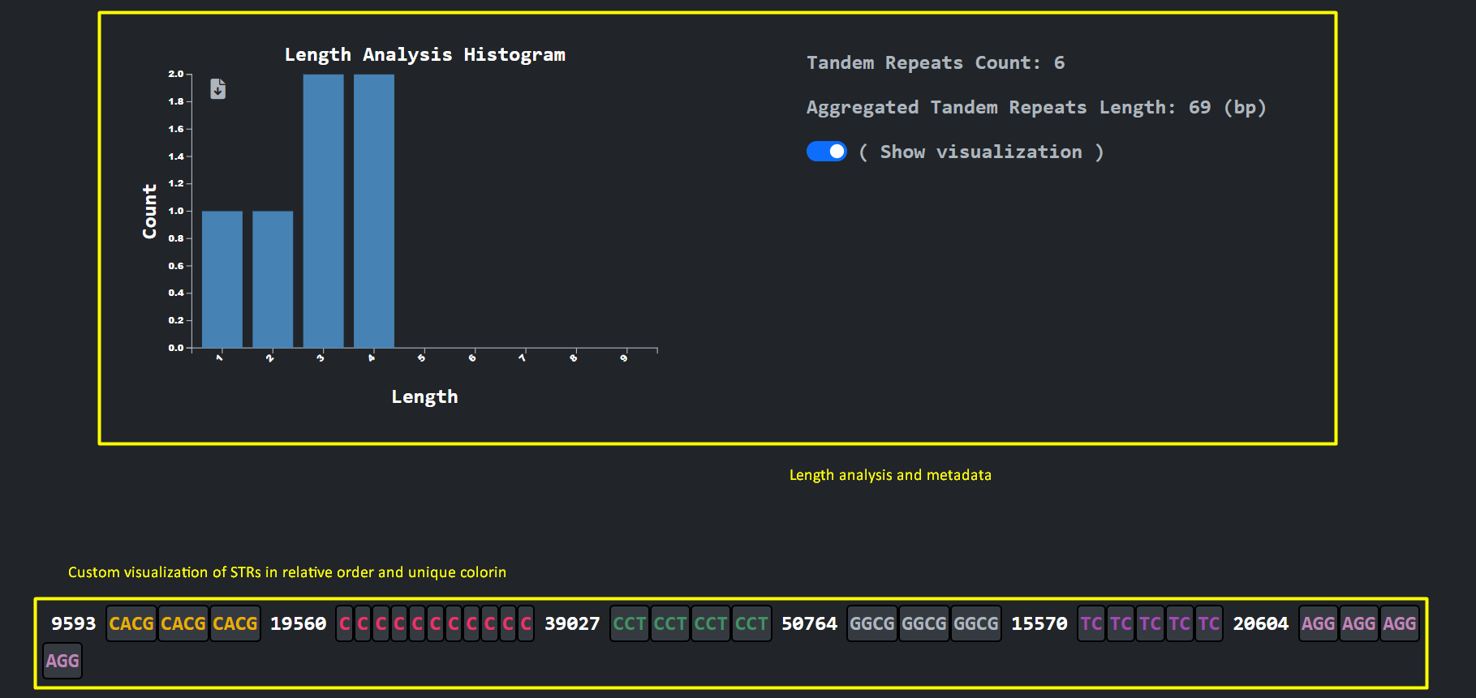Click the last TC repeat block
Image resolution: width=1476 pixels, height=698 pixels.
tap(1209, 623)
